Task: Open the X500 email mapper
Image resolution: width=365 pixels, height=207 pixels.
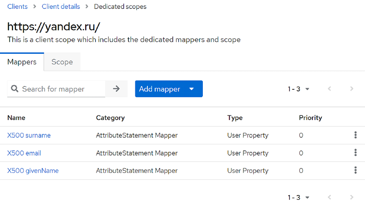Action: tap(24, 153)
